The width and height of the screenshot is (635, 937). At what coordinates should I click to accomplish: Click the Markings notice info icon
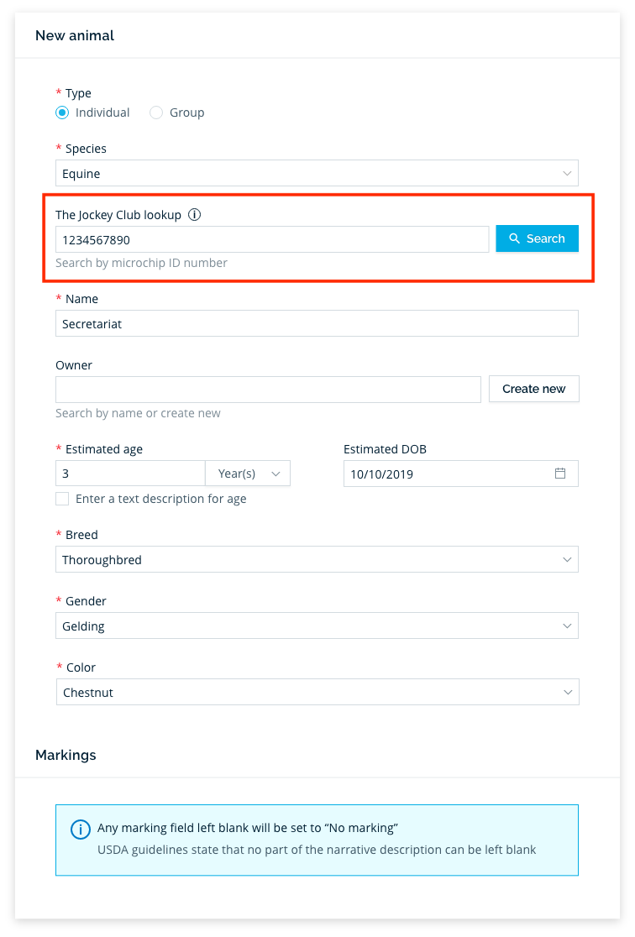[x=81, y=830]
